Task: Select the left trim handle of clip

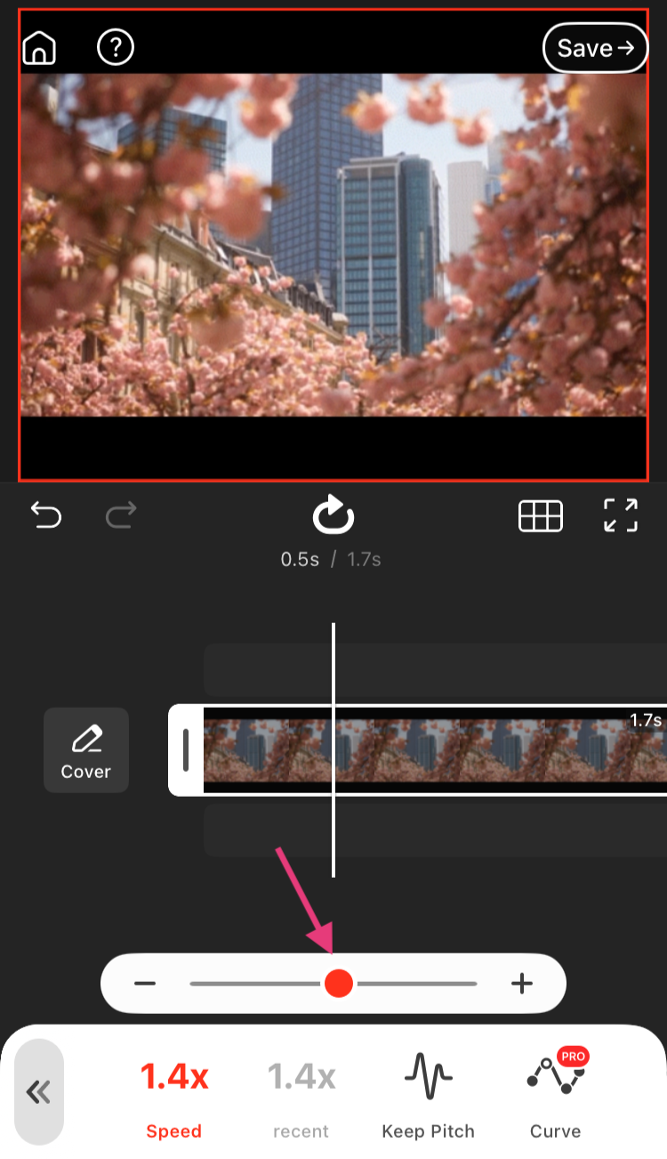Action: point(186,750)
